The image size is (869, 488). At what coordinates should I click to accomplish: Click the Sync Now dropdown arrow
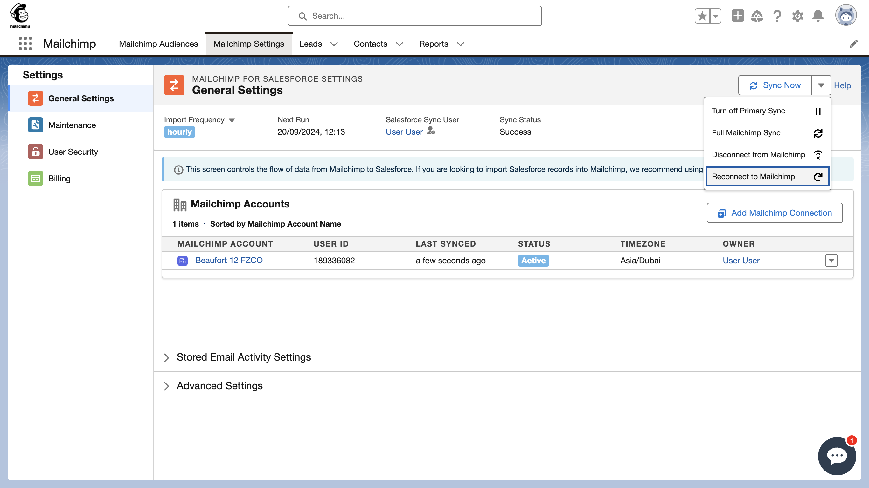click(821, 85)
